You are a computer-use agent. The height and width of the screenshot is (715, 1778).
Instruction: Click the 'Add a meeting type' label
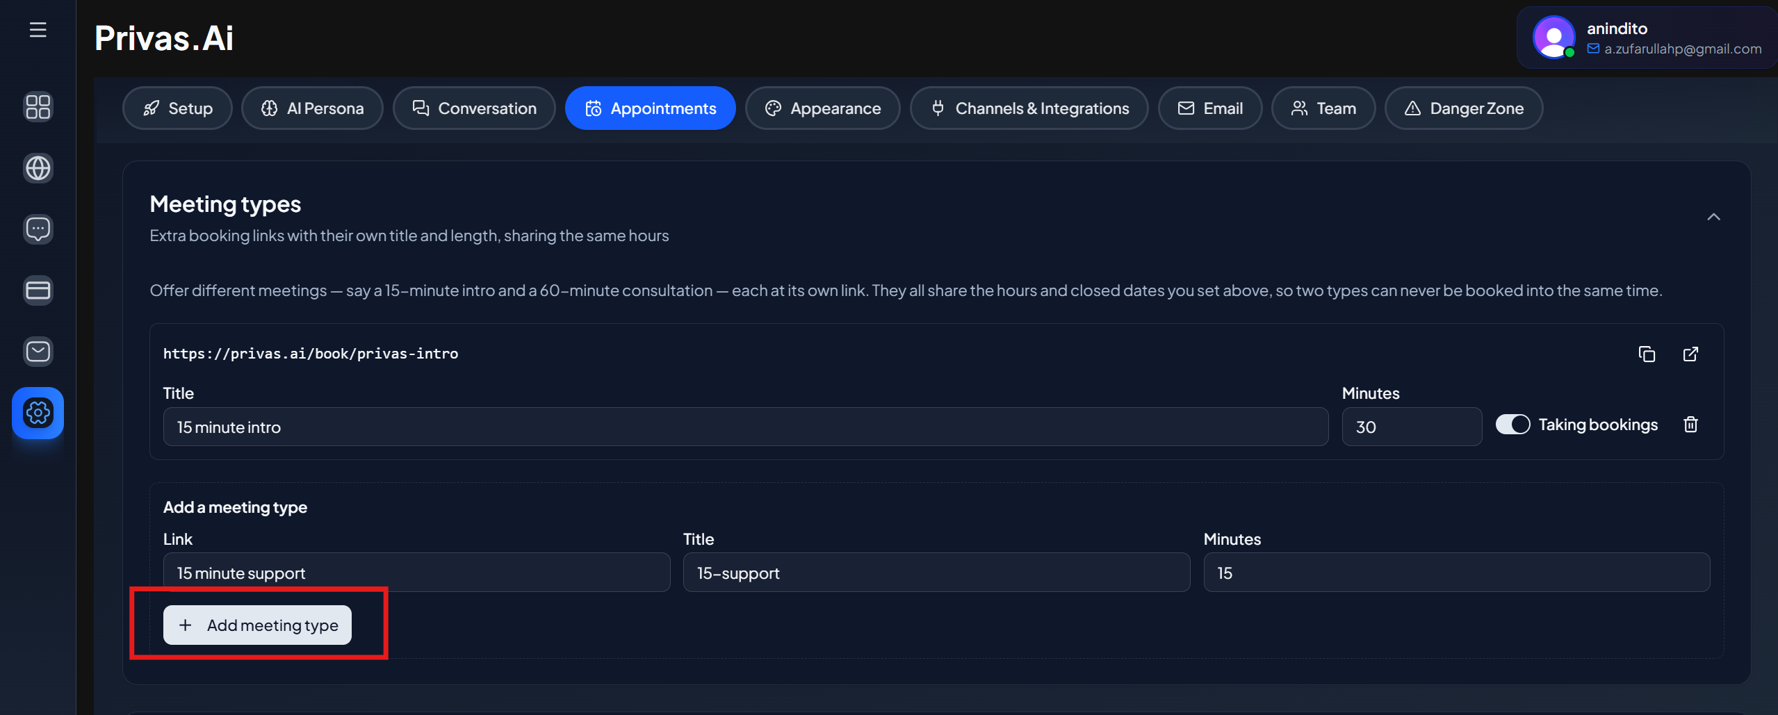[235, 507]
